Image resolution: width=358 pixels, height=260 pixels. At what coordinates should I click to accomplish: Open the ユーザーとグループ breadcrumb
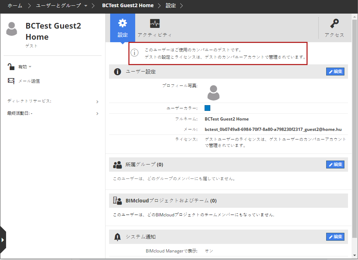click(58, 5)
